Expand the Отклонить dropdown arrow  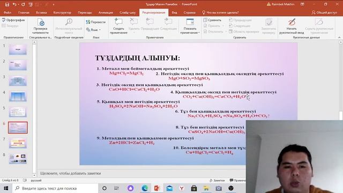(226, 32)
